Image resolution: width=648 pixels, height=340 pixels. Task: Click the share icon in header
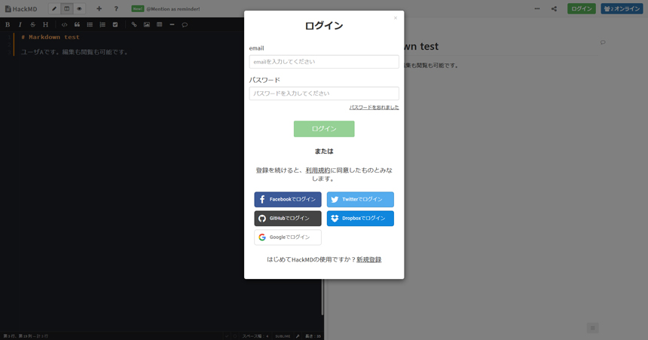coord(554,9)
